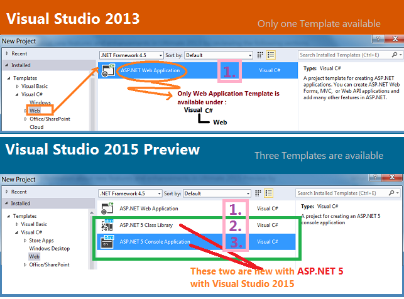Screen dimensions: 404x299
Task: Select the Web node under Visual C# in upper tree
Action: (x=35, y=111)
